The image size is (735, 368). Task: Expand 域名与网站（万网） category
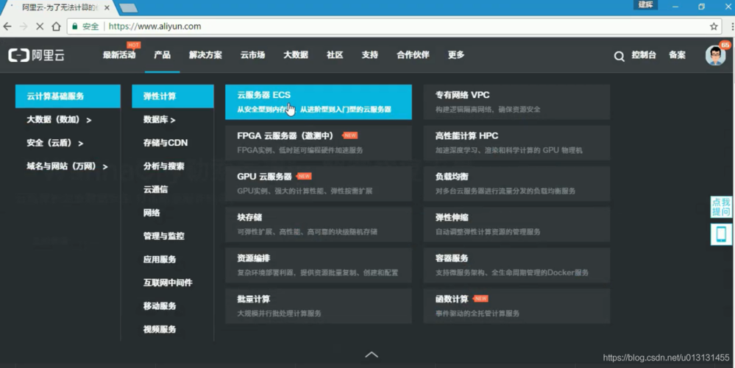(68, 166)
